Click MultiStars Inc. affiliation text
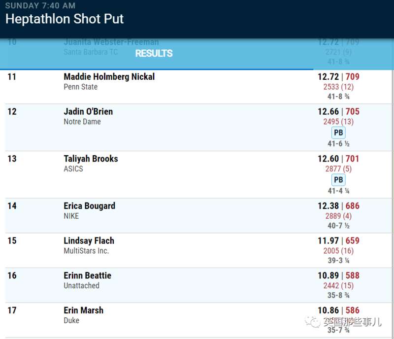 click(x=86, y=251)
